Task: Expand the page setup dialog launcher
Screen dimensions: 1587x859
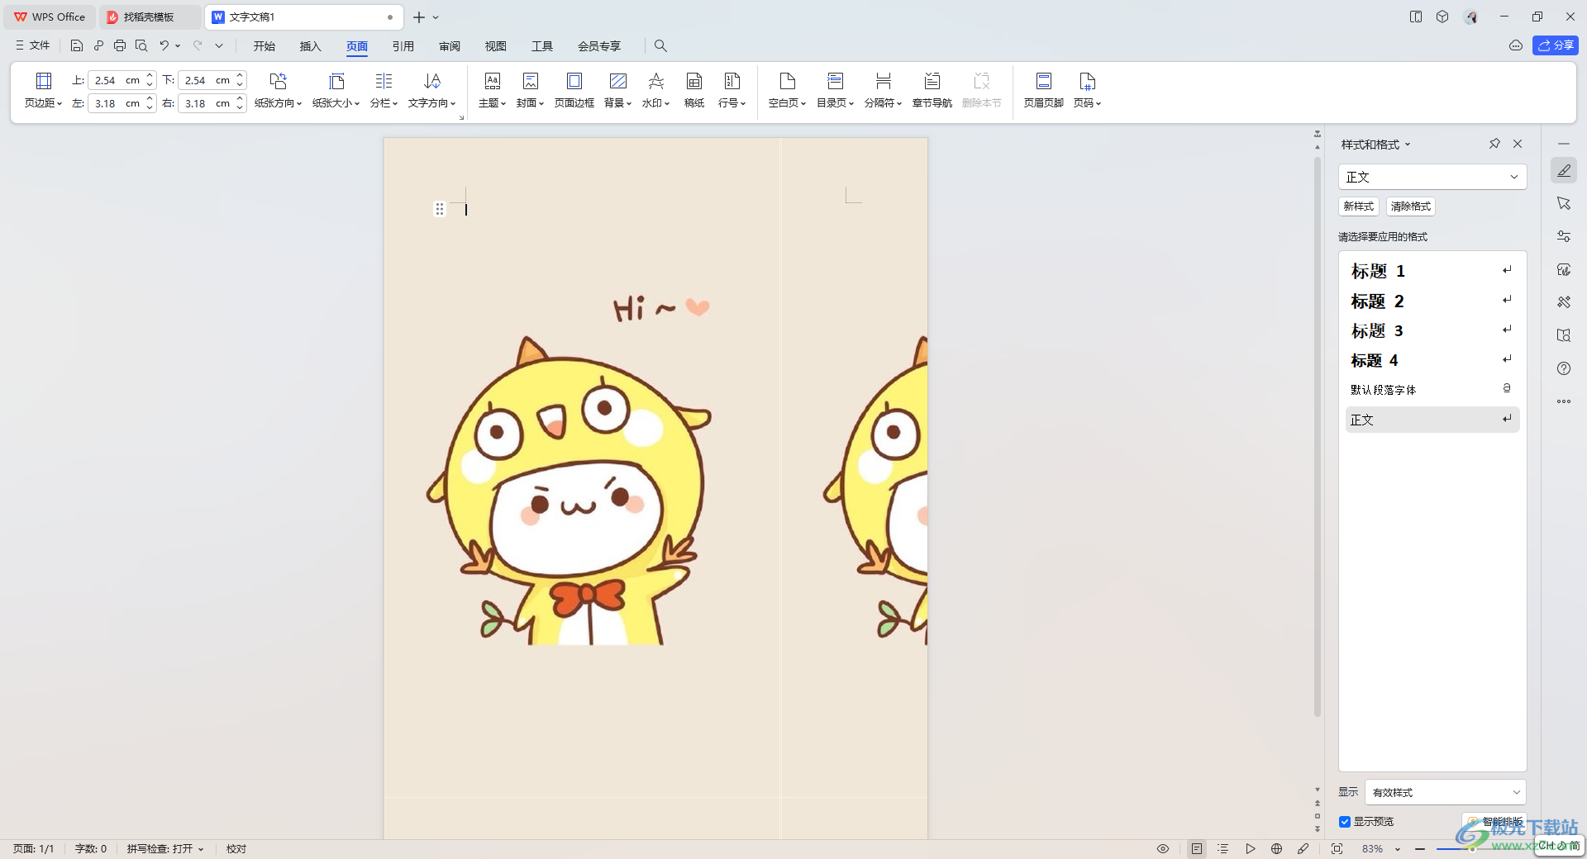Action: coord(461,117)
